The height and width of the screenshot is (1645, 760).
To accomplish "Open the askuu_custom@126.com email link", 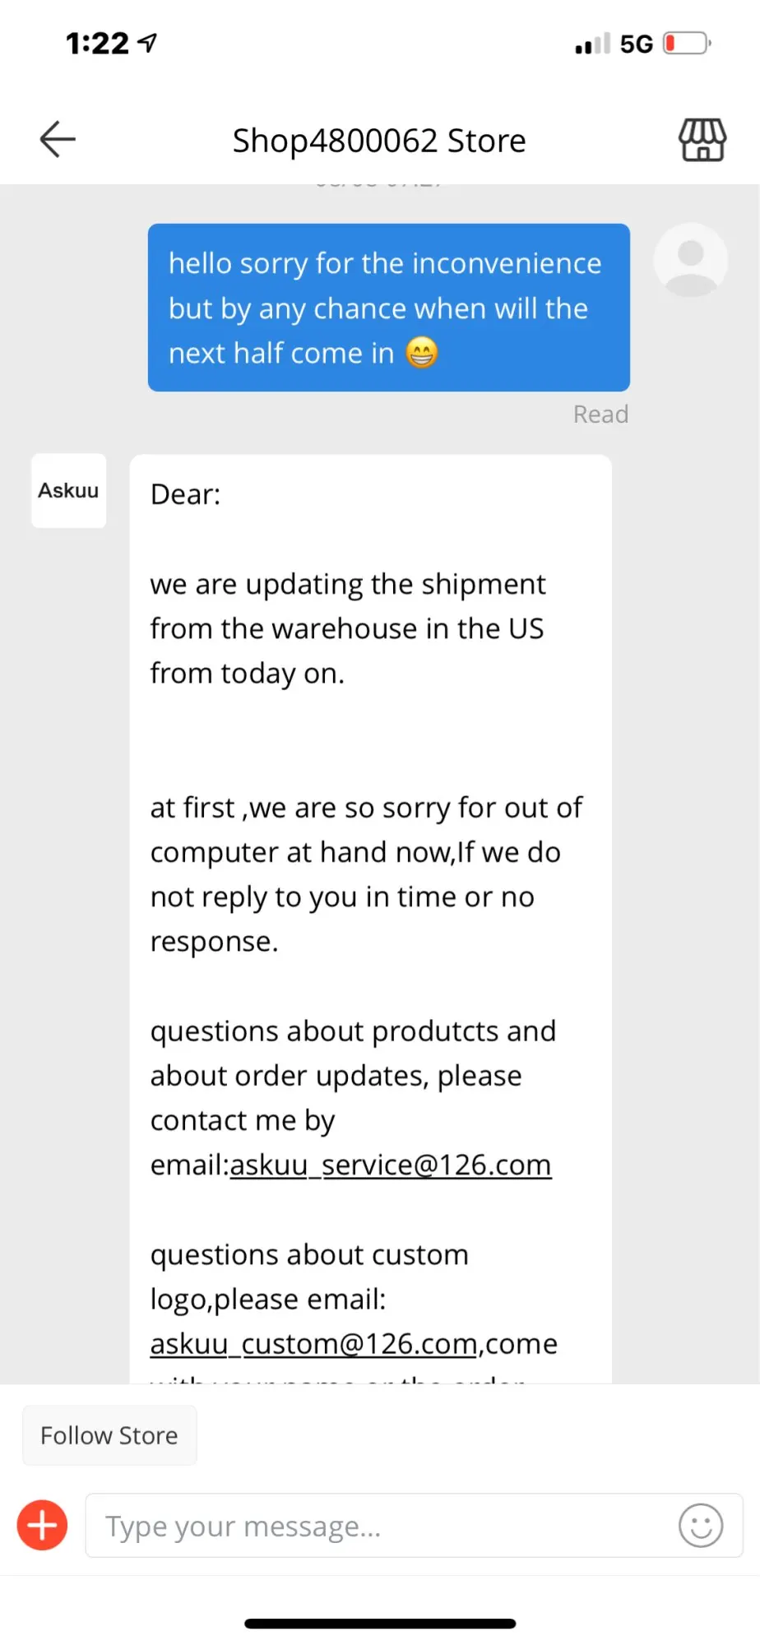I will click(313, 1344).
